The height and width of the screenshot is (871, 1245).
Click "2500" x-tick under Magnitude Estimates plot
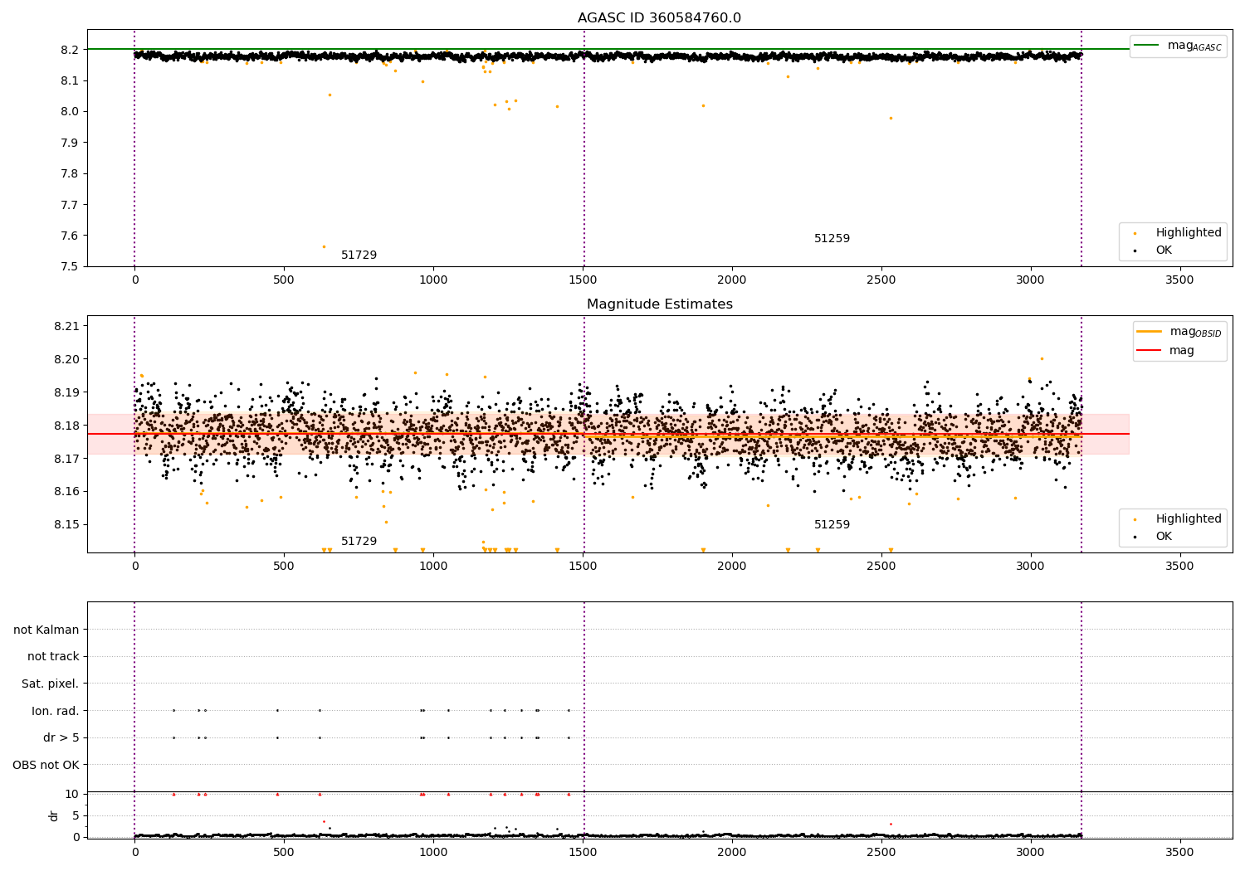pos(881,567)
